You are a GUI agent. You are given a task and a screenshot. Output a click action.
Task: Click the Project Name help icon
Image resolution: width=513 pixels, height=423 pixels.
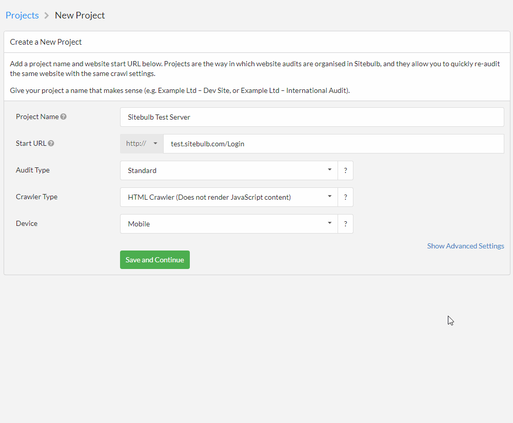pyautogui.click(x=64, y=117)
